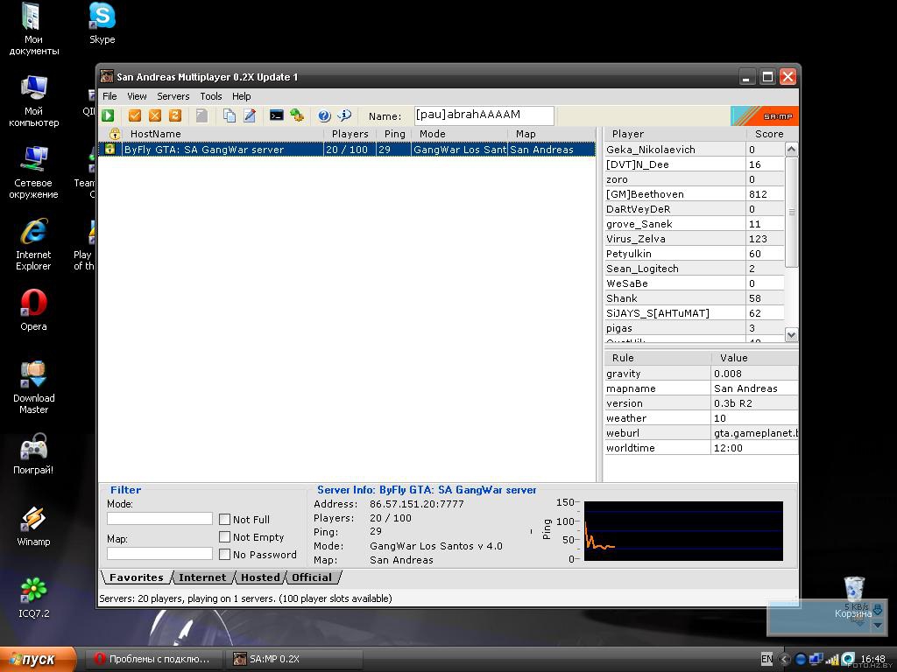Open the View menu
Viewport: 897px width, 672px height.
[137, 96]
